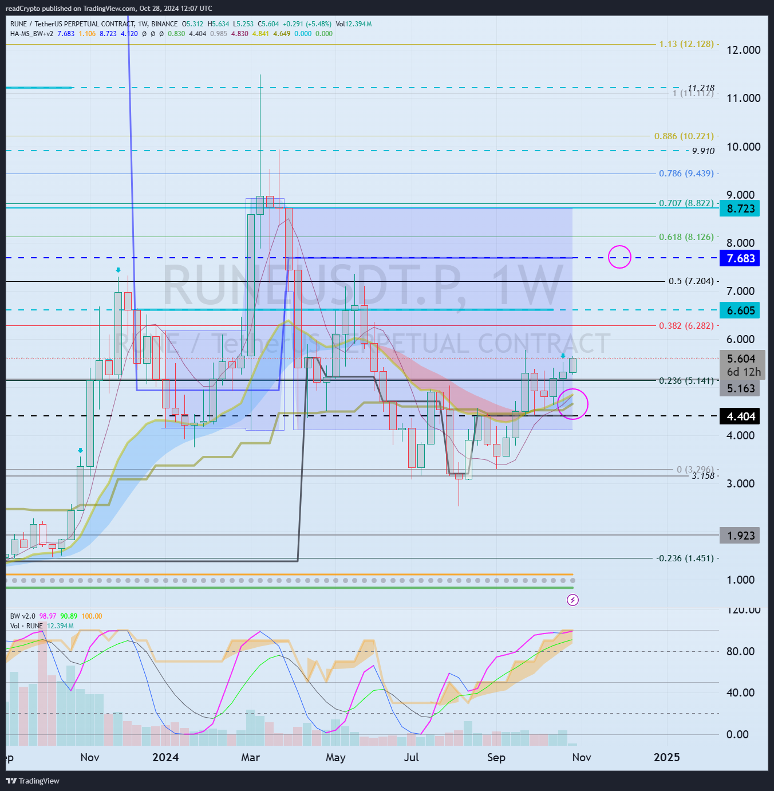Select the 1.13 (12.128) Fibonacci label
The height and width of the screenshot is (791, 774).
686,44
